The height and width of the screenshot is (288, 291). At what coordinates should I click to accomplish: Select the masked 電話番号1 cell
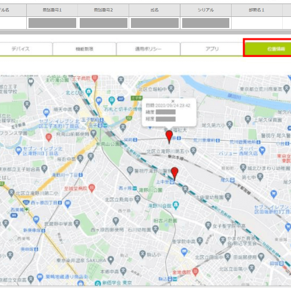[52, 23]
